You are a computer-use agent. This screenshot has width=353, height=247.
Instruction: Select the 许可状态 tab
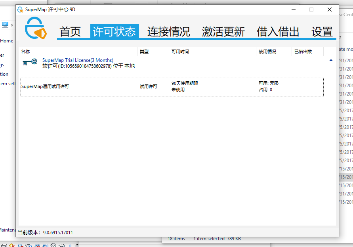[114, 32]
